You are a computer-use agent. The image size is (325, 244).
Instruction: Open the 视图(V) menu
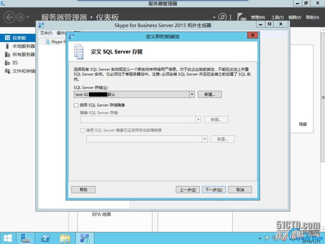pos(295,17)
